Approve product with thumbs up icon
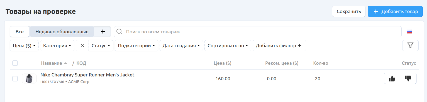The height and width of the screenshot is (102, 427). [x=392, y=79]
